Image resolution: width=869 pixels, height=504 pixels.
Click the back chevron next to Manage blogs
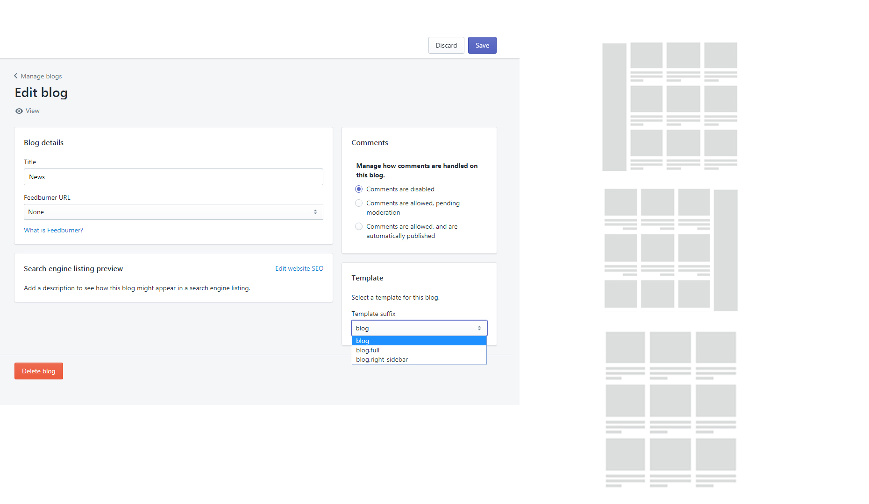click(x=16, y=76)
